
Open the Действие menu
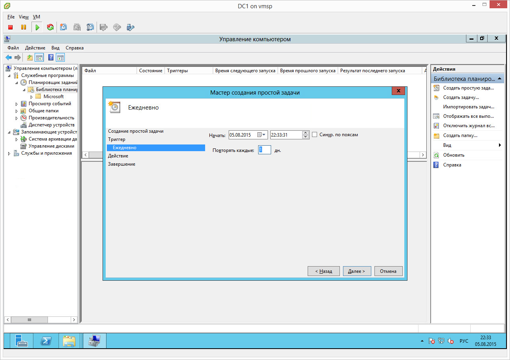coord(35,48)
